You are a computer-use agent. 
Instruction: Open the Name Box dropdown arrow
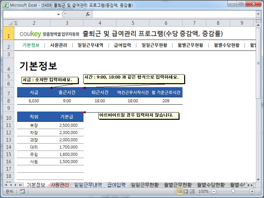(x=58, y=14)
